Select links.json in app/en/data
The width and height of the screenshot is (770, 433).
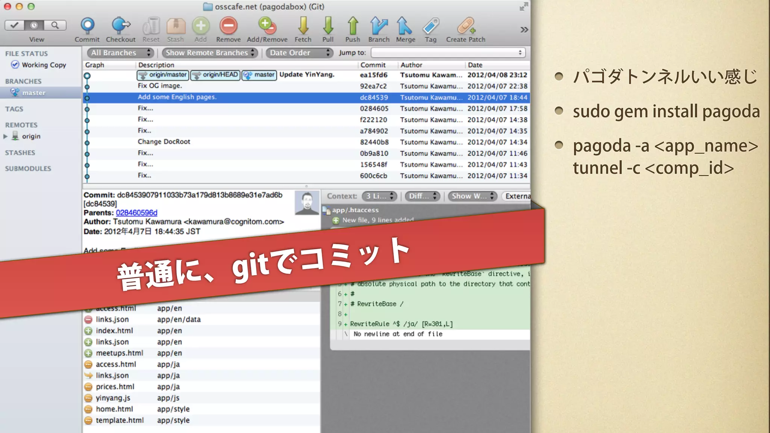pos(202,319)
